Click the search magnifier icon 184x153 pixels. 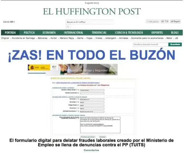click(68, 27)
